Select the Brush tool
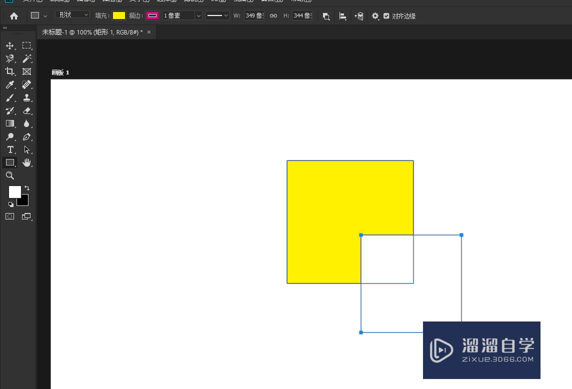The height and width of the screenshot is (389, 572). coord(10,98)
